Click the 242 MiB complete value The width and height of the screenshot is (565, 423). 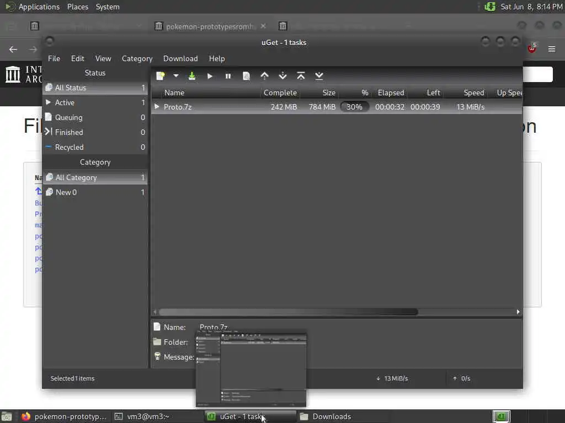[284, 107]
